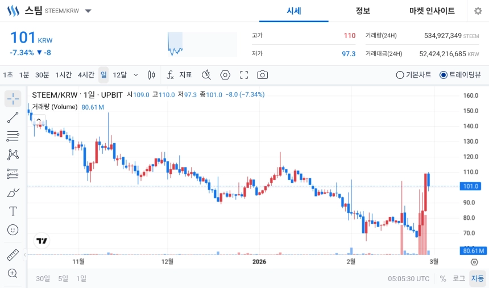This screenshot has height=288, width=489.
Task: Collapse the indicator legend with the caret
Action: (39, 119)
